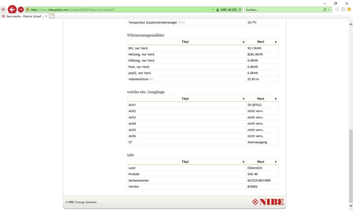Sort weiche ein-/ausgänge table by Wert
353x211 pixels.
(262, 99)
